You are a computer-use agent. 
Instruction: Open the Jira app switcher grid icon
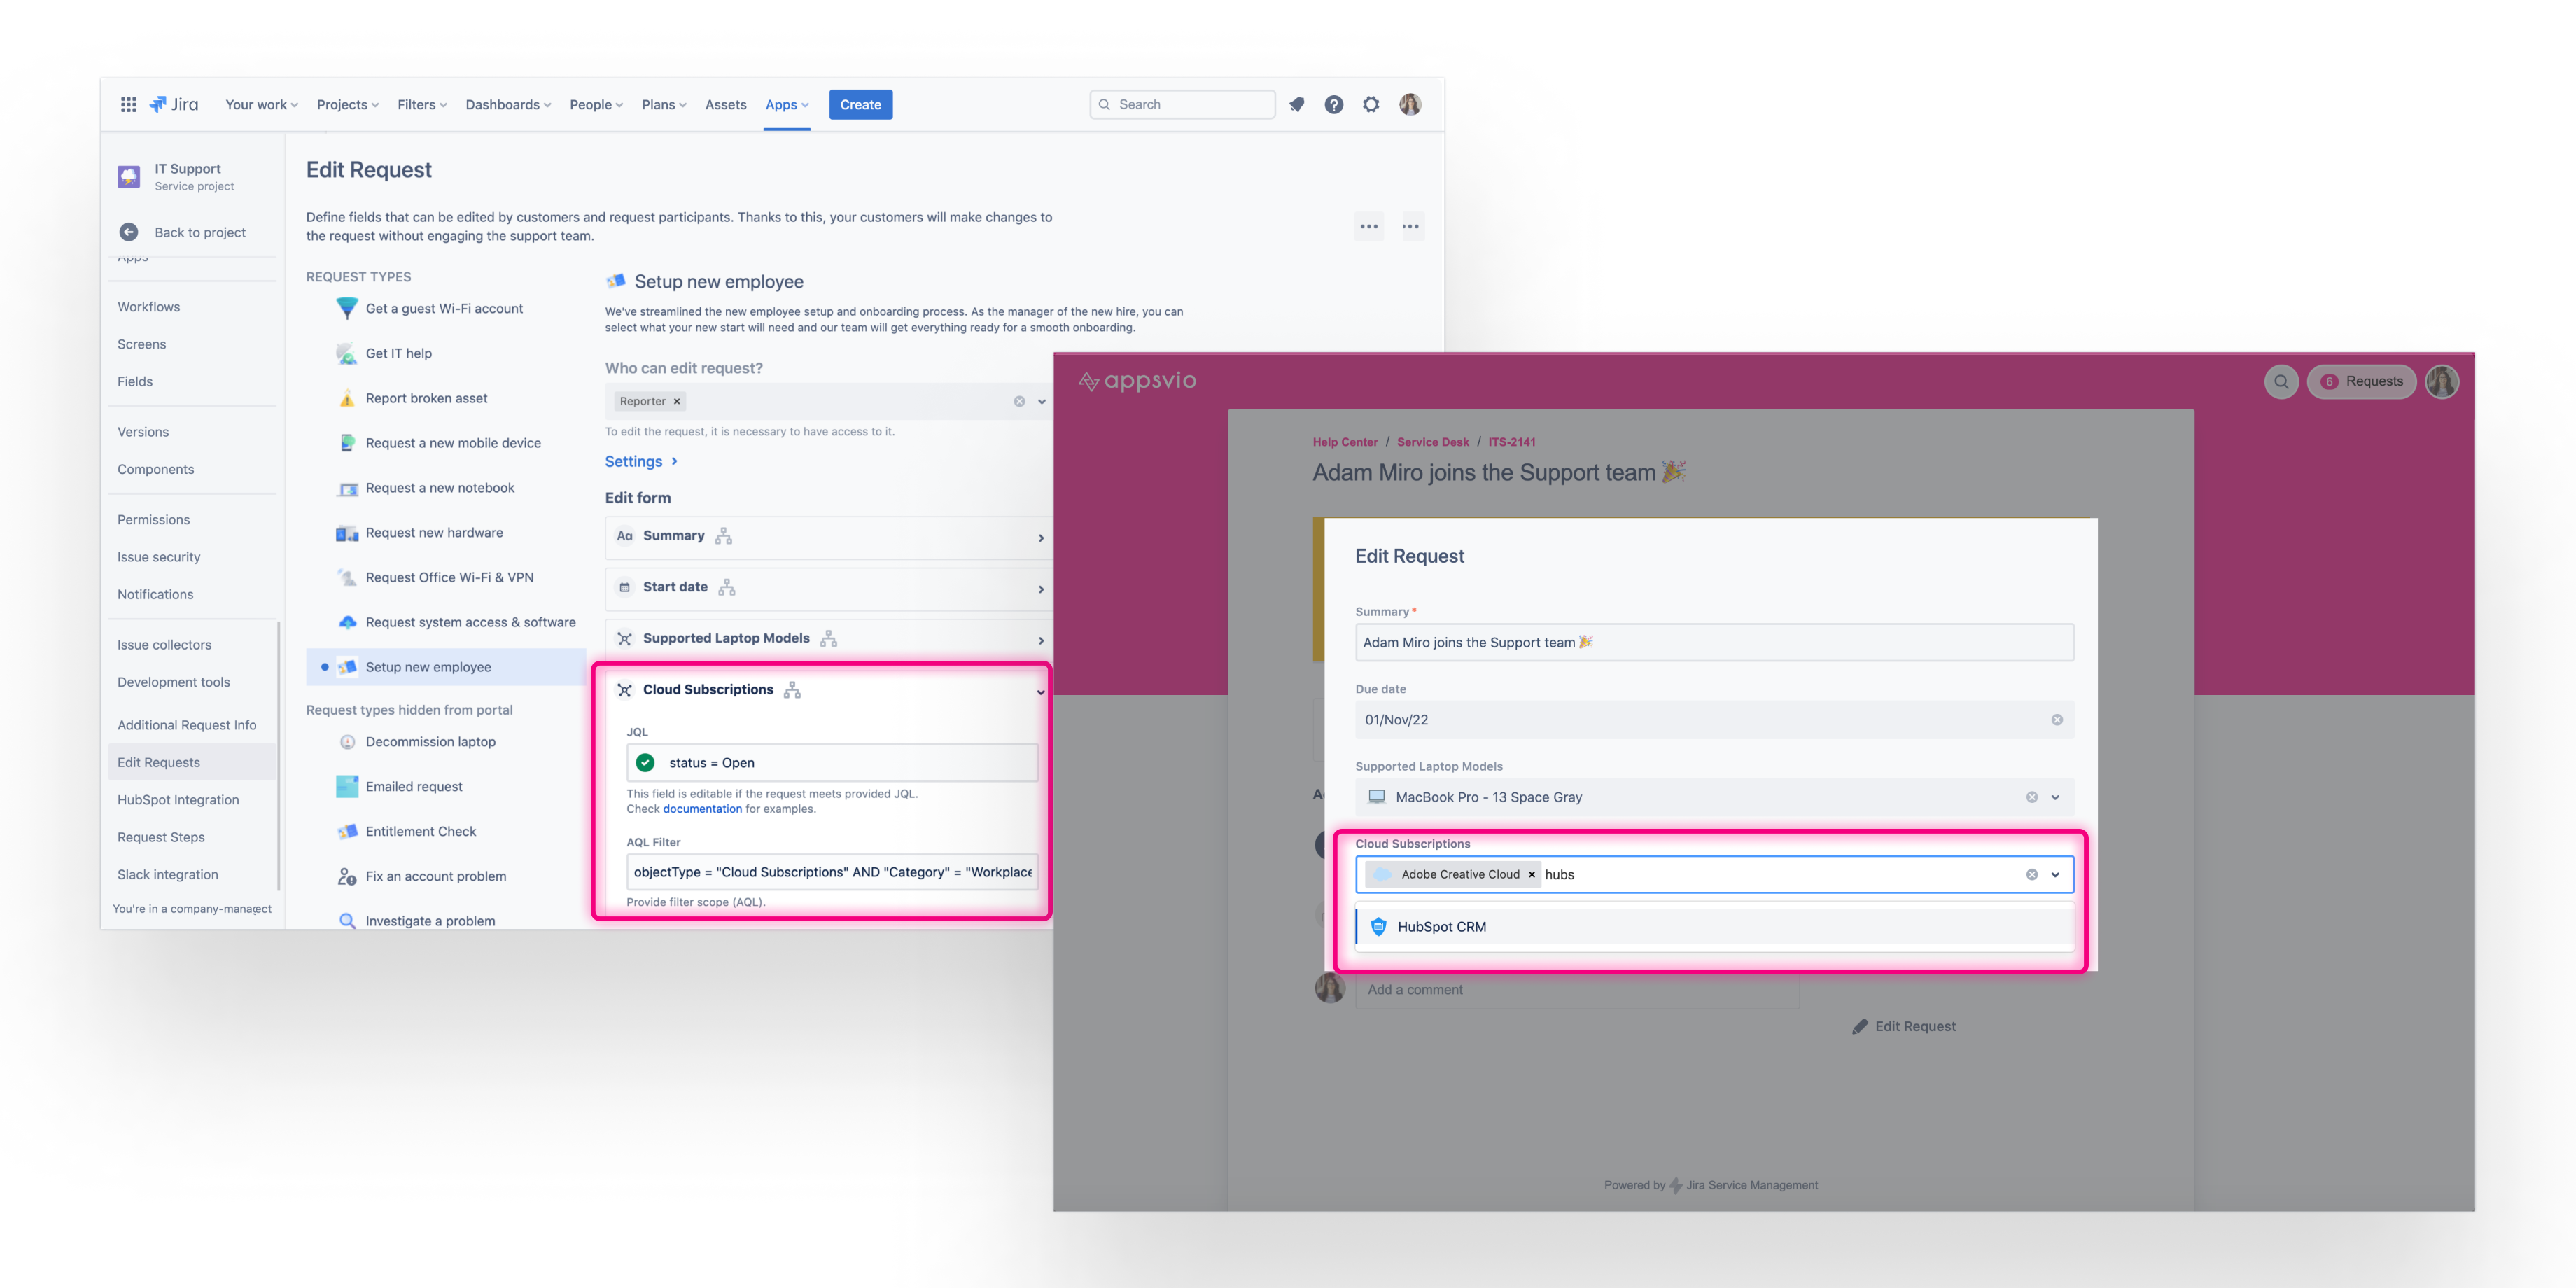click(x=128, y=104)
